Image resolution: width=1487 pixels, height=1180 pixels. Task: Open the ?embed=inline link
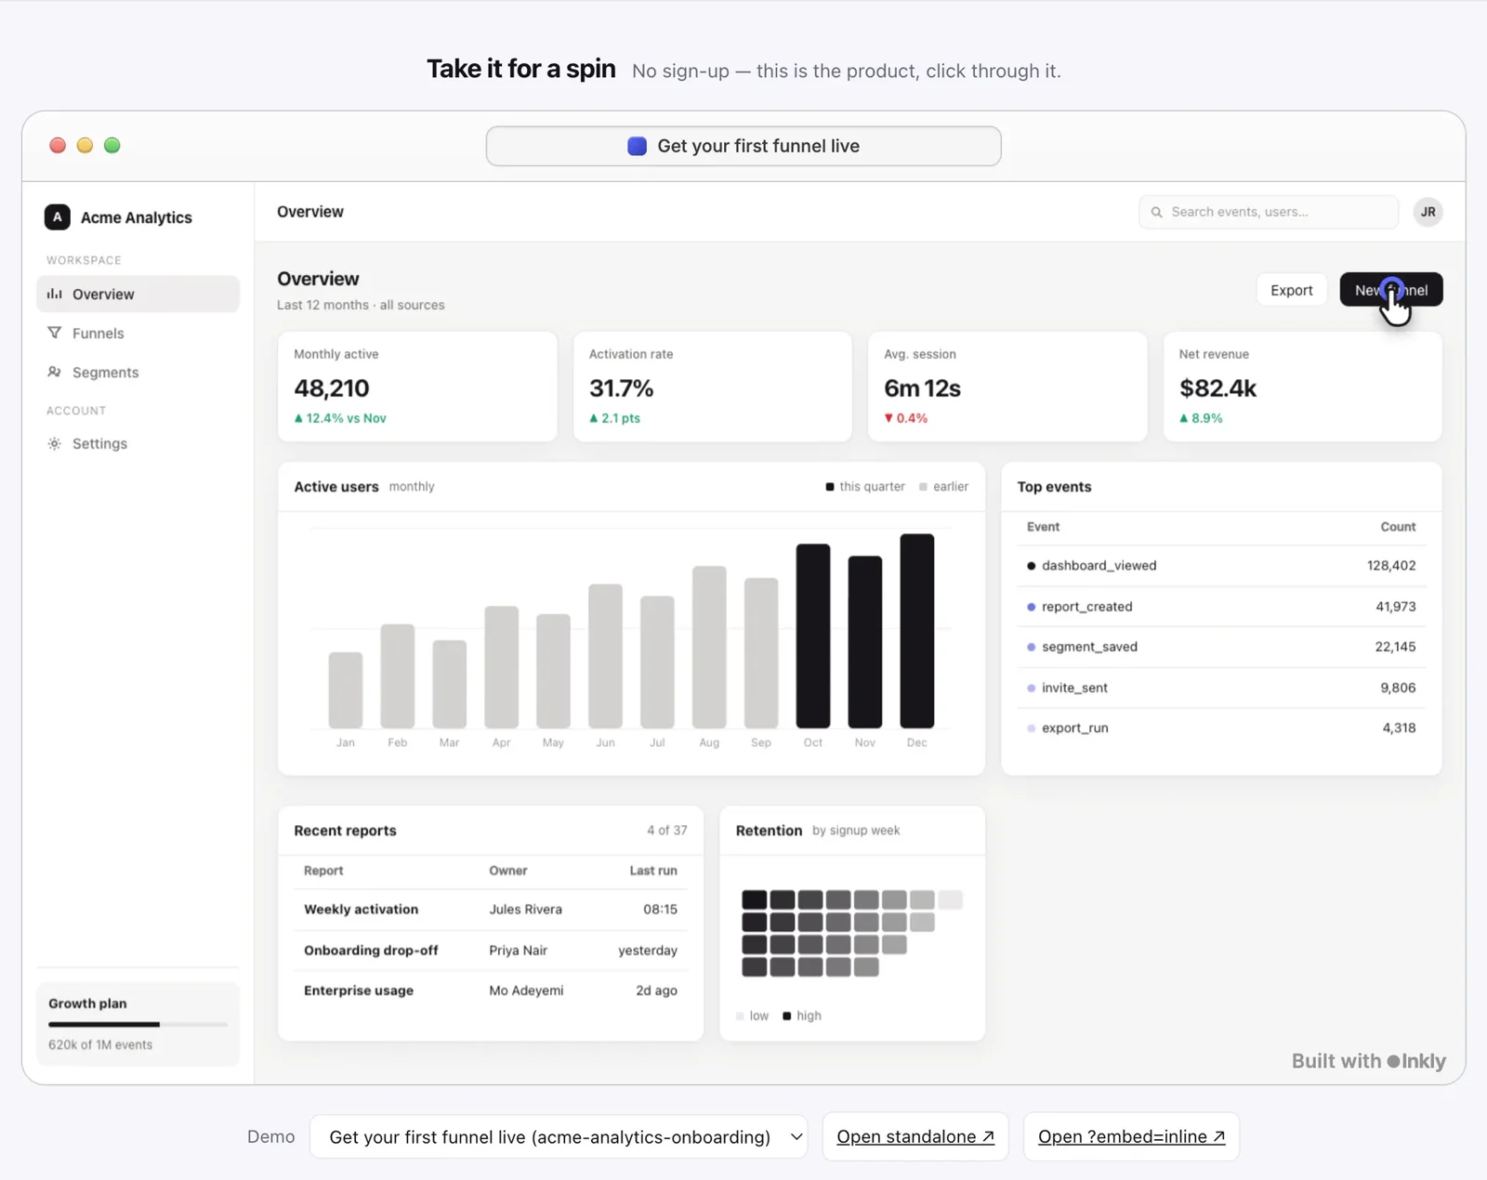(1131, 1136)
